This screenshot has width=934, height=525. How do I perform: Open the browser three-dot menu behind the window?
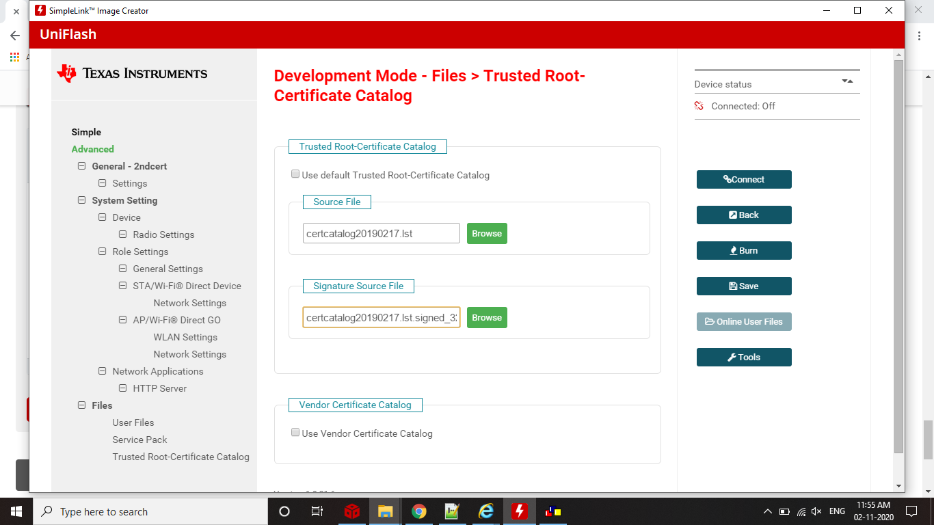pyautogui.click(x=920, y=36)
